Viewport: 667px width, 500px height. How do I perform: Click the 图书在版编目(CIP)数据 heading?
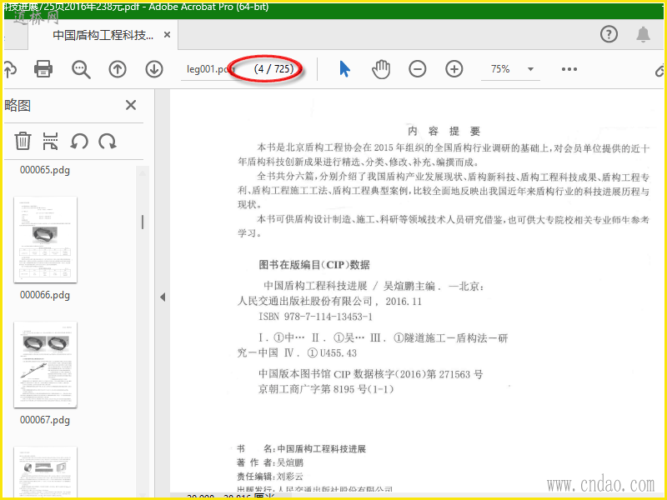(x=314, y=265)
